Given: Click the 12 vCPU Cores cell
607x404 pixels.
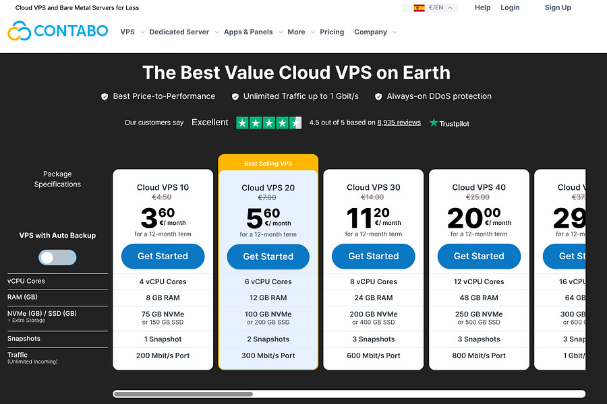Looking at the screenshot, I should [x=479, y=282].
